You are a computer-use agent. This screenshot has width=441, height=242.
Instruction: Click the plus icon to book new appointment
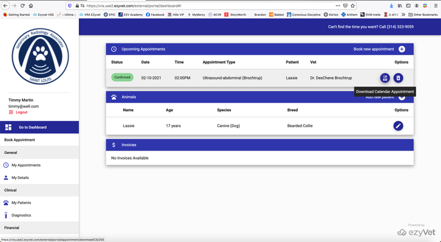coord(402,49)
